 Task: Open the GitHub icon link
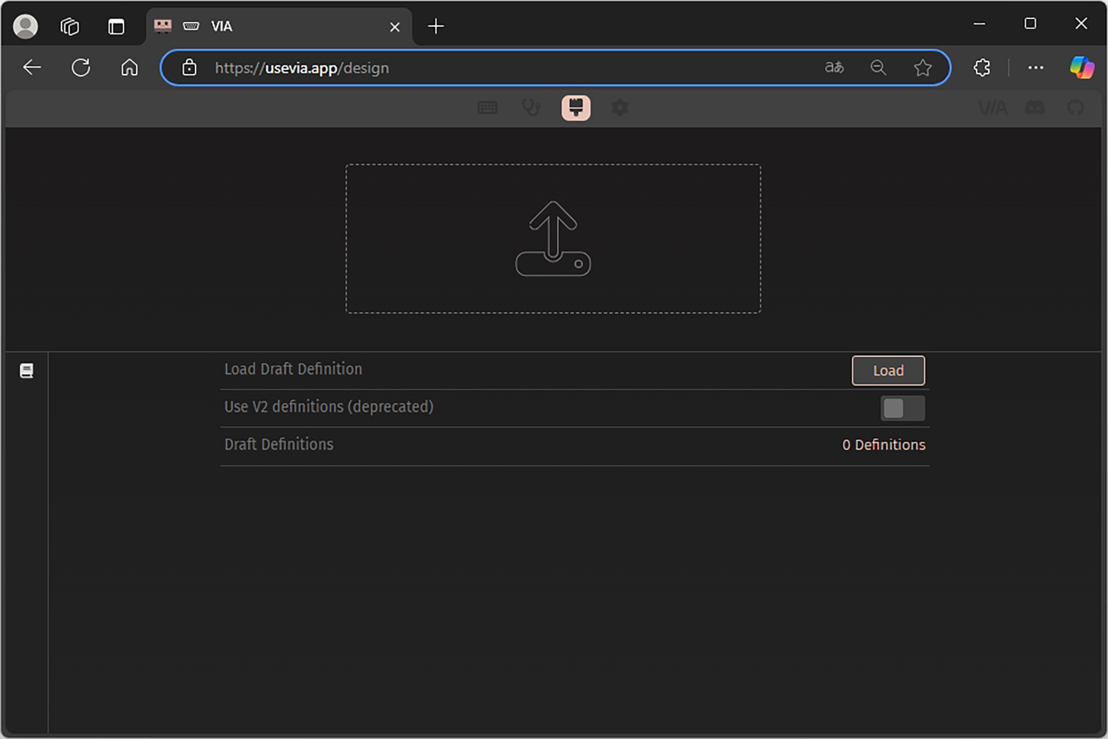pyautogui.click(x=1075, y=107)
